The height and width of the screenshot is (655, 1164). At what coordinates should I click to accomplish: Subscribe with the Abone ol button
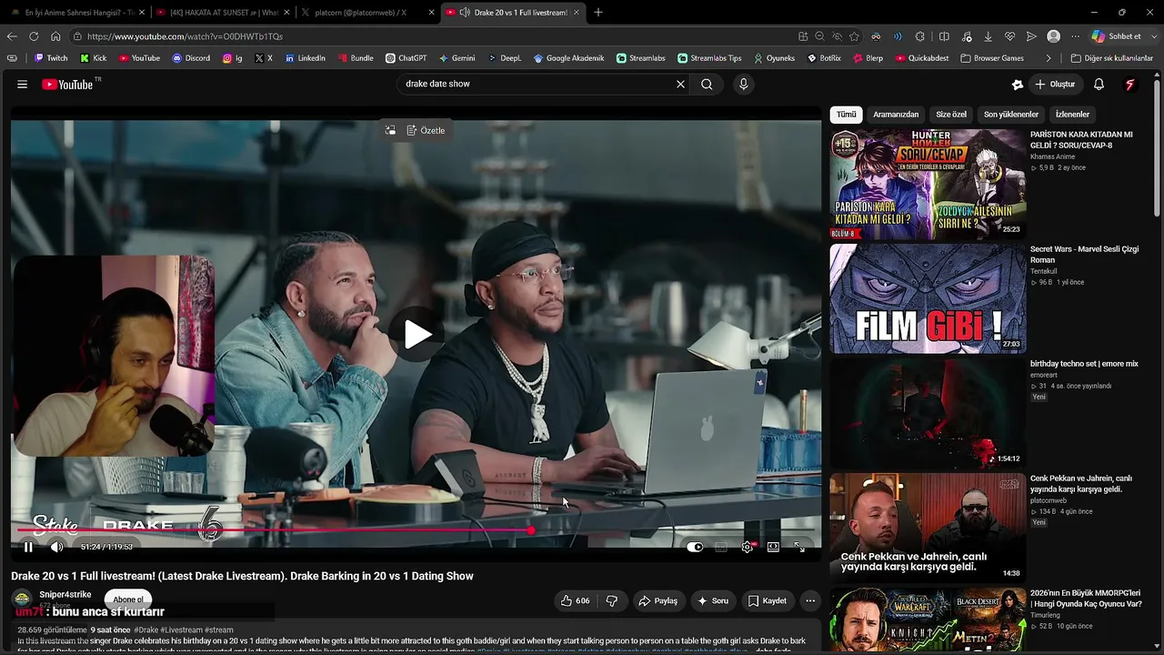click(x=128, y=600)
